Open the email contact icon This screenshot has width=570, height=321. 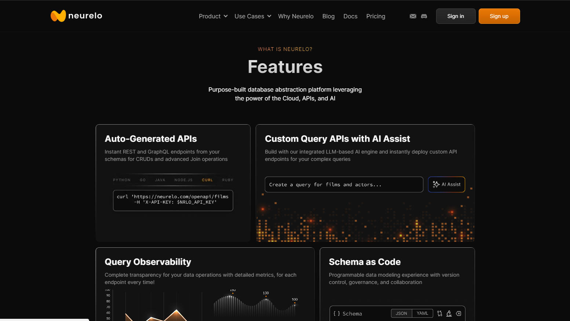413,16
